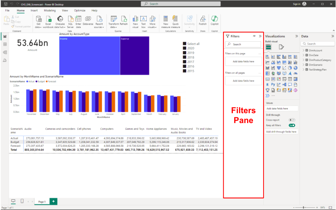Click the Publish icon
Image resolution: width=336 pixels, height=210 pixels.
pos(203,19)
